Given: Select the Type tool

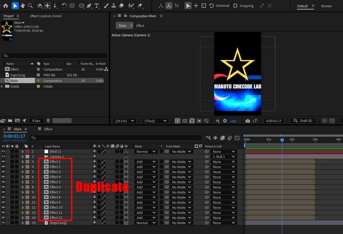Looking at the screenshot, I should (x=97, y=6).
